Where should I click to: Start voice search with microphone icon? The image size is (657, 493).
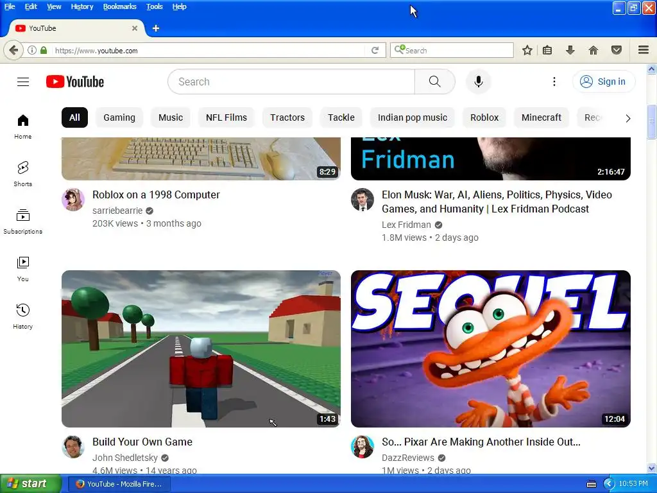pyautogui.click(x=478, y=82)
